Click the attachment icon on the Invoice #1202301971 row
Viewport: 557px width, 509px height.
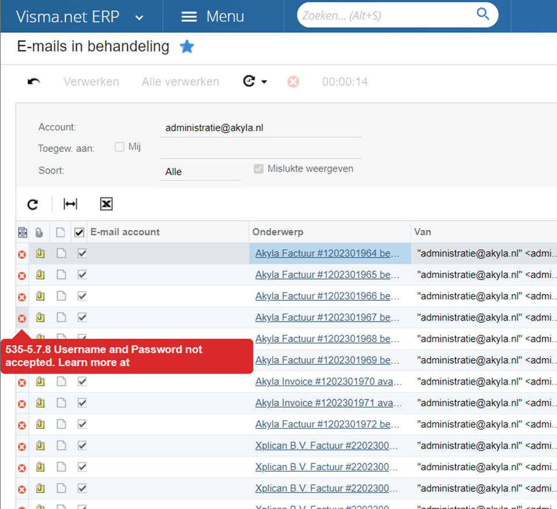pos(40,403)
